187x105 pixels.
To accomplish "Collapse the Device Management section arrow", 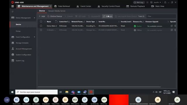I will pyautogui.click(x=34, y=18).
